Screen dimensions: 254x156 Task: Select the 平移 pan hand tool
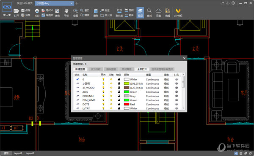pos(66,13)
